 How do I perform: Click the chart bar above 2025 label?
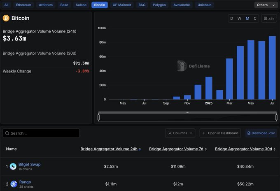click(209, 88)
